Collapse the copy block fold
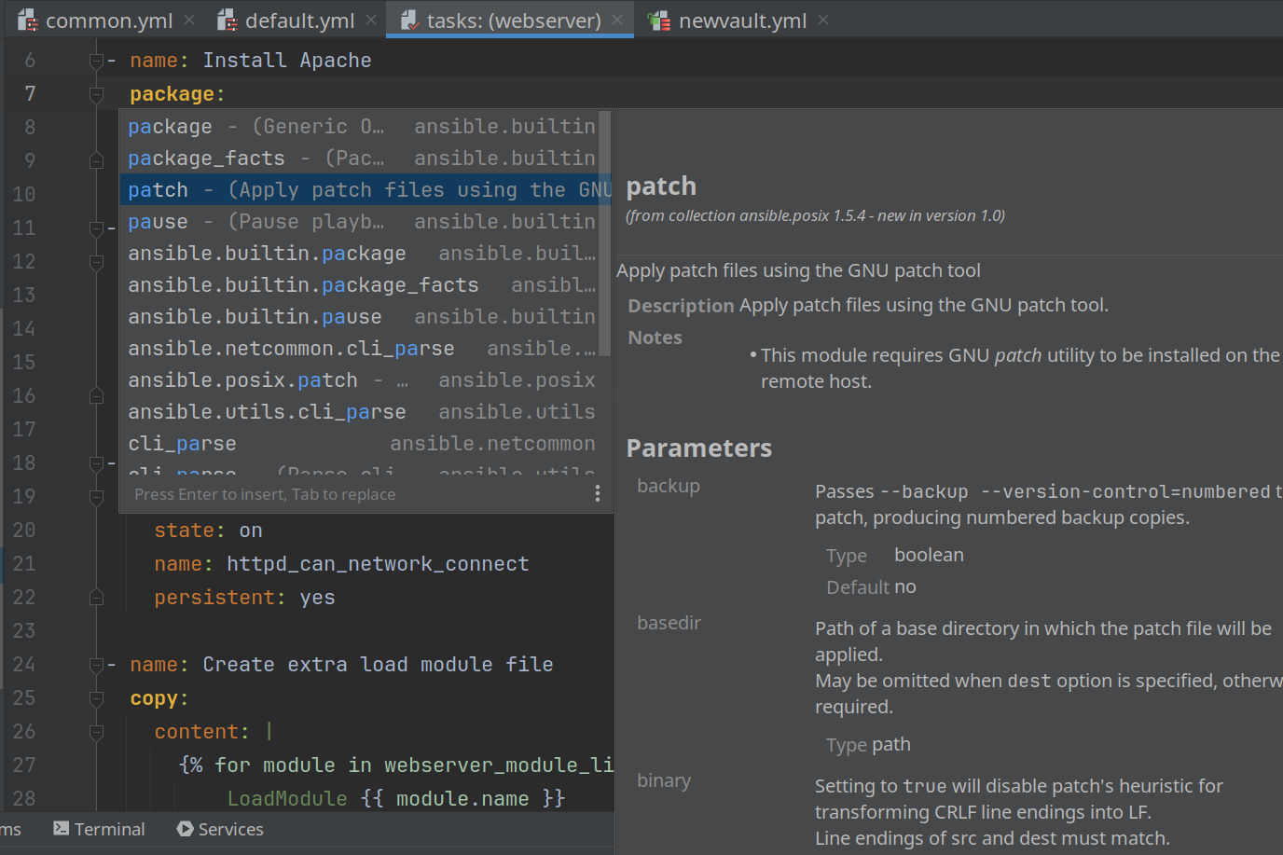Screen dimensions: 1283x855 point(96,698)
